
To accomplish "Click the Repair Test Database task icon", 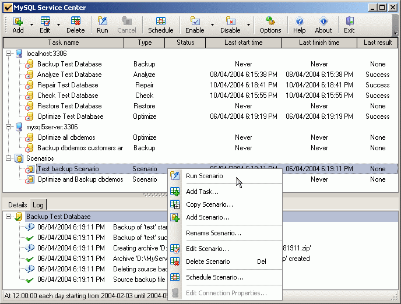I will (x=29, y=85).
